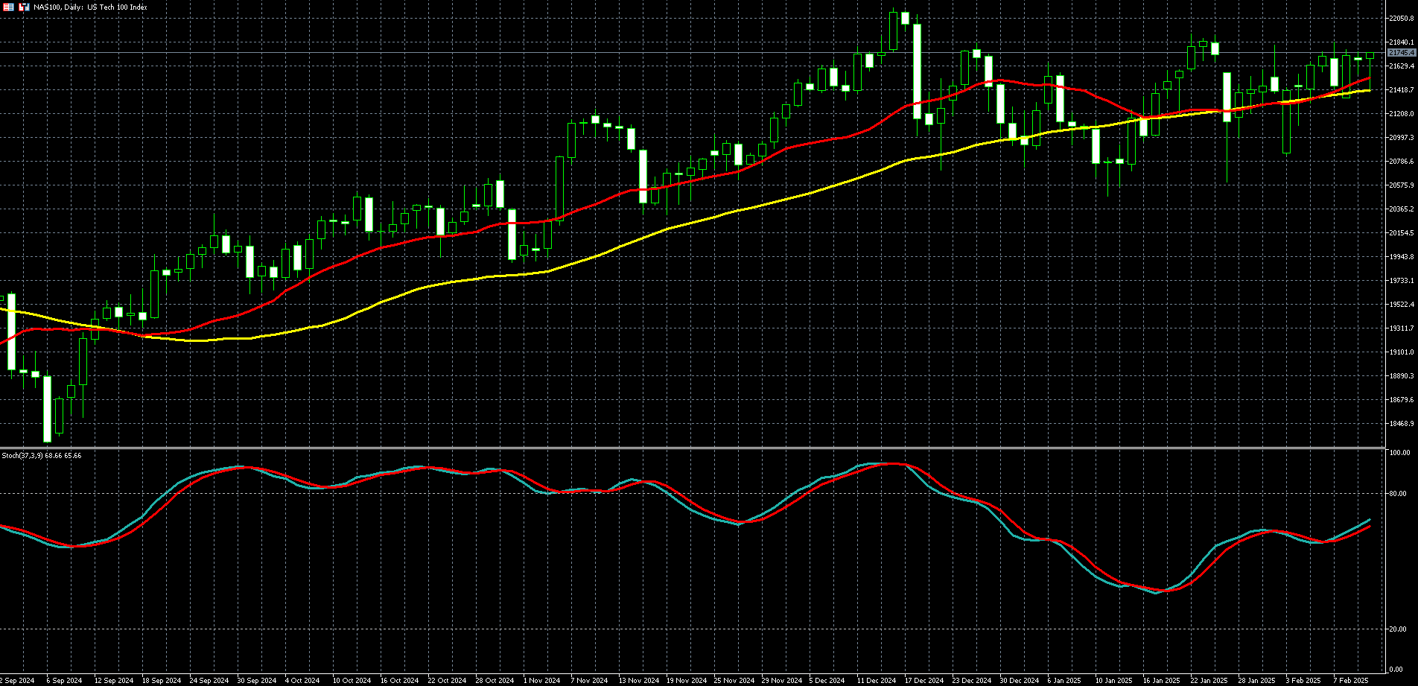
Task: Click the 21418.7 price scale label
Action: (1402, 90)
